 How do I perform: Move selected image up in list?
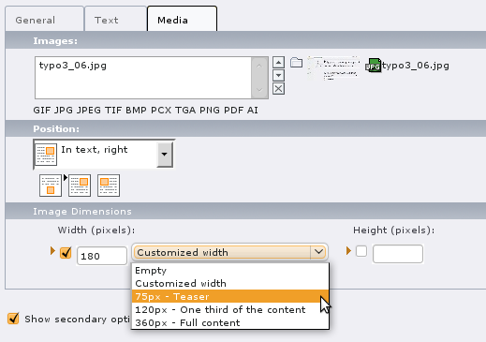278,63
